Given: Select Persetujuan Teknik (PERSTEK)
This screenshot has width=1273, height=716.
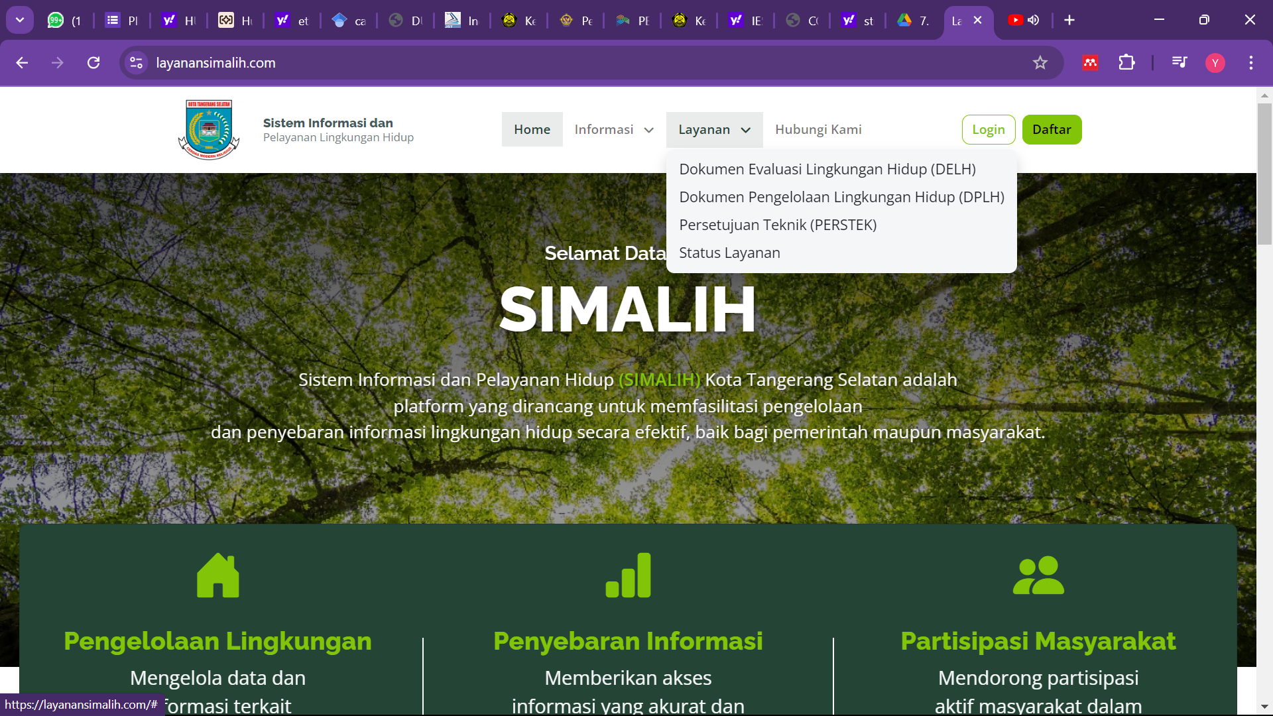Looking at the screenshot, I should pos(778,225).
